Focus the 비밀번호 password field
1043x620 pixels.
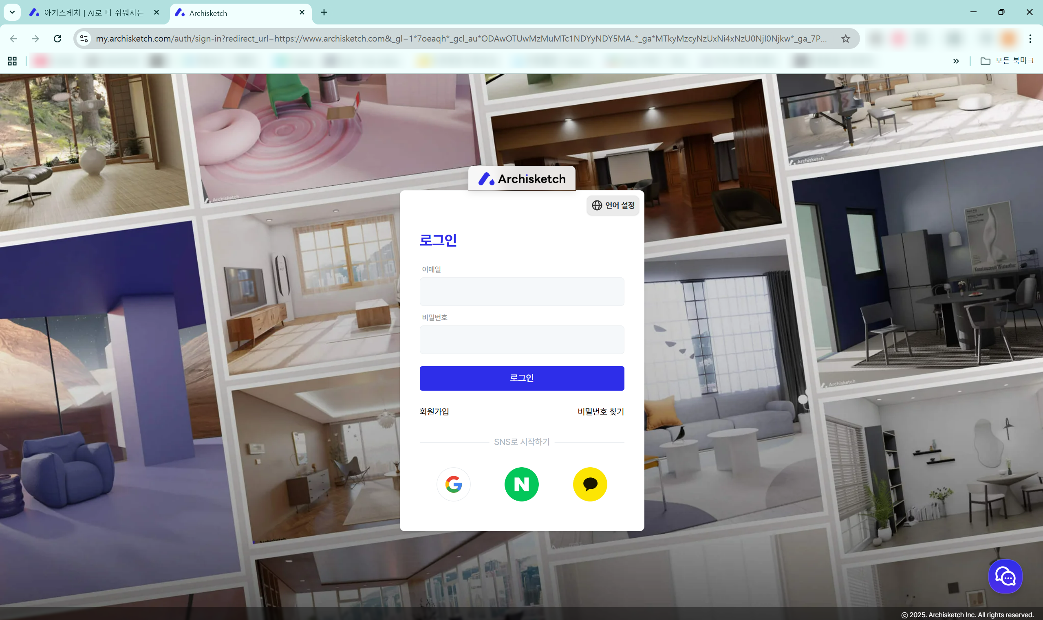522,340
